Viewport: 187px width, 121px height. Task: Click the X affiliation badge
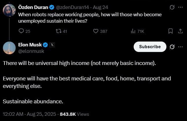click(x=52, y=45)
